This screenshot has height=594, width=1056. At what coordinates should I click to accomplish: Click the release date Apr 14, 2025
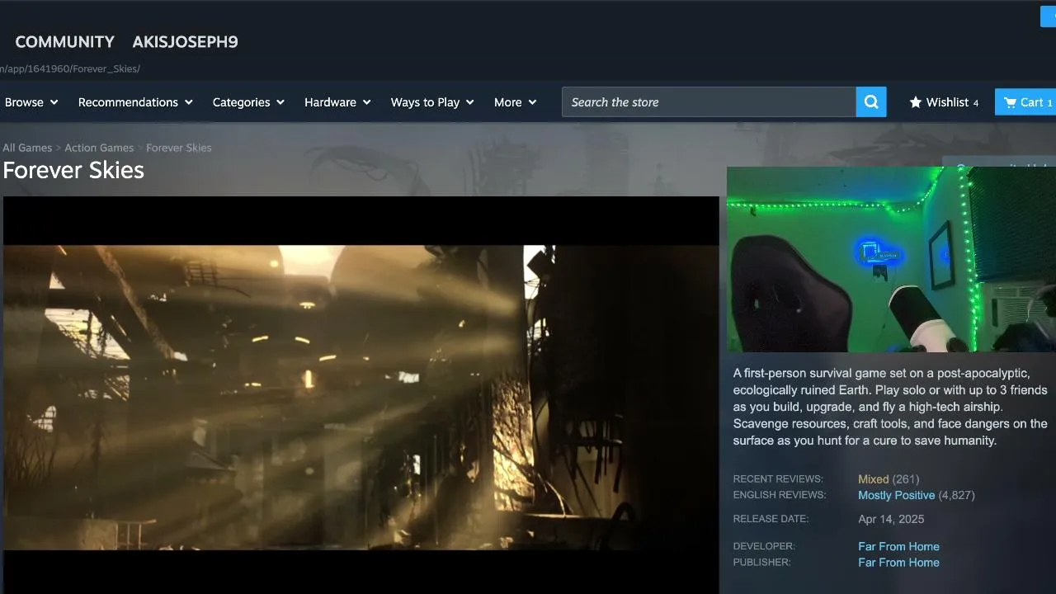(x=891, y=519)
